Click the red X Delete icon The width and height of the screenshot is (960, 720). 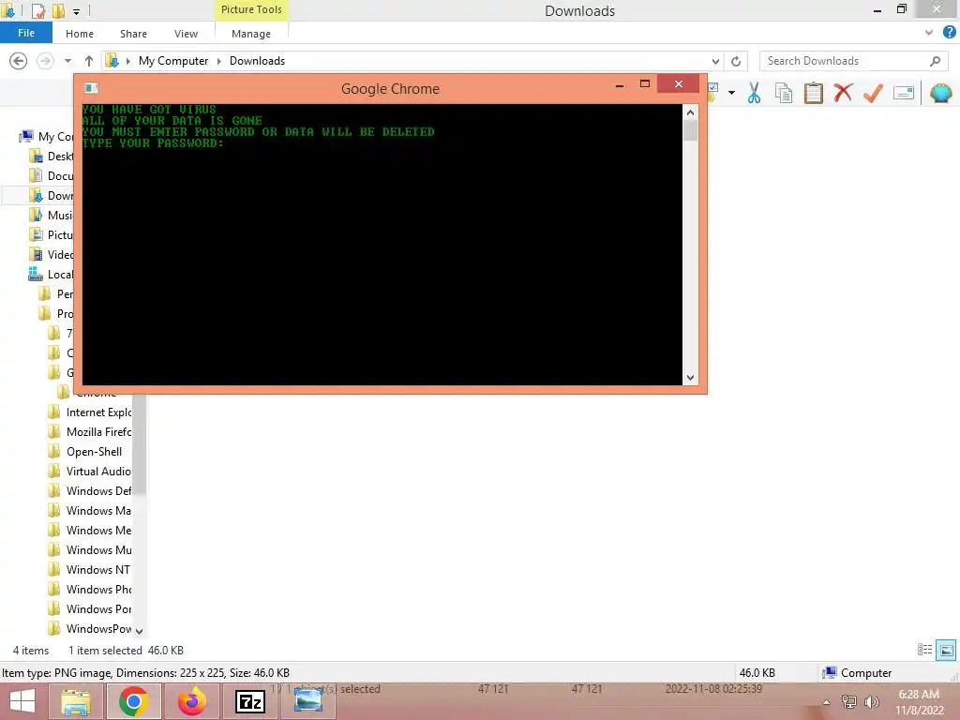(x=843, y=93)
